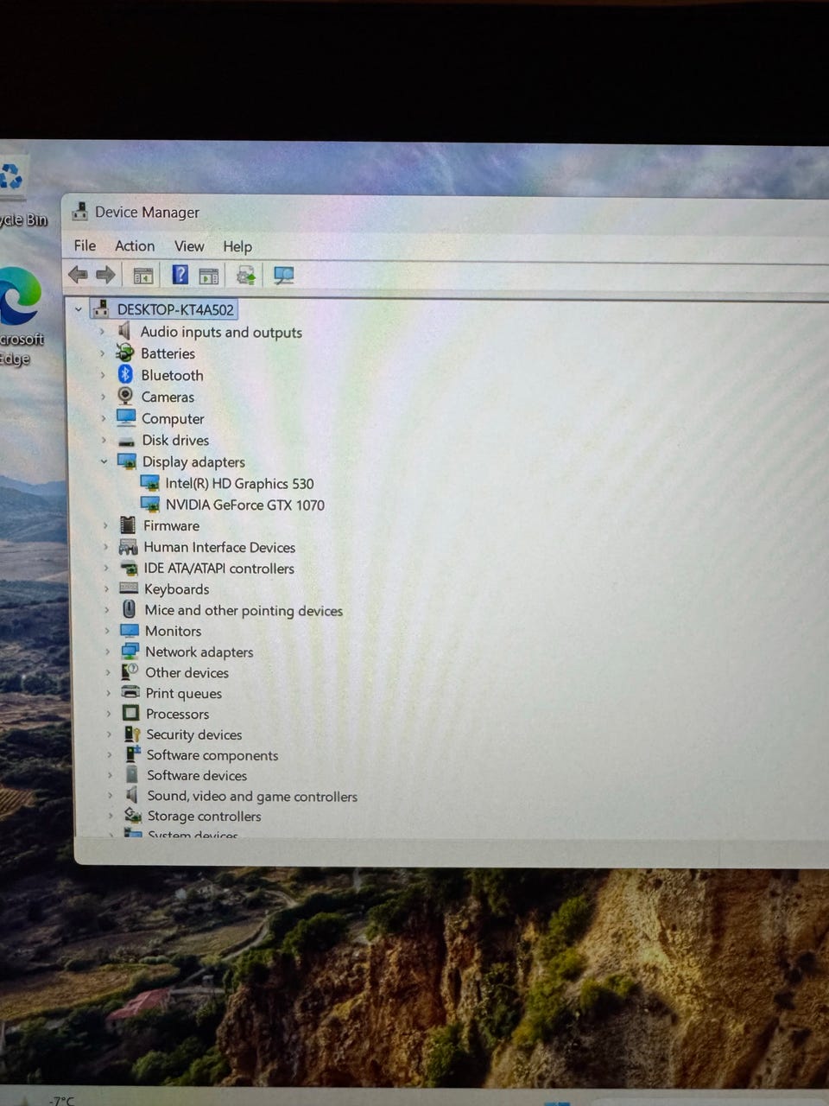
Task: Click the Other devices warning icon
Action: [130, 671]
